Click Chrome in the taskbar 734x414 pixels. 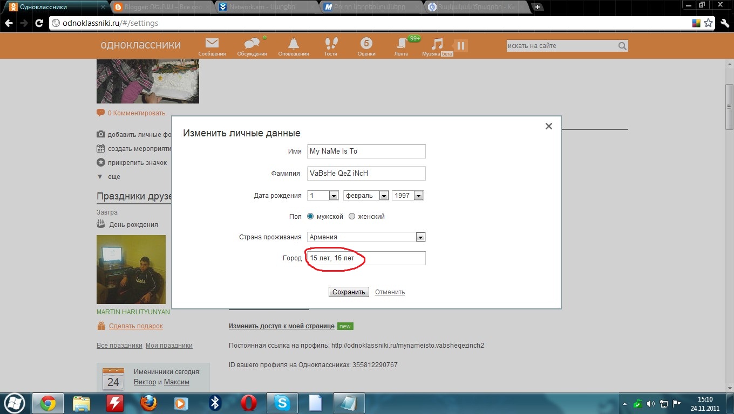48,403
